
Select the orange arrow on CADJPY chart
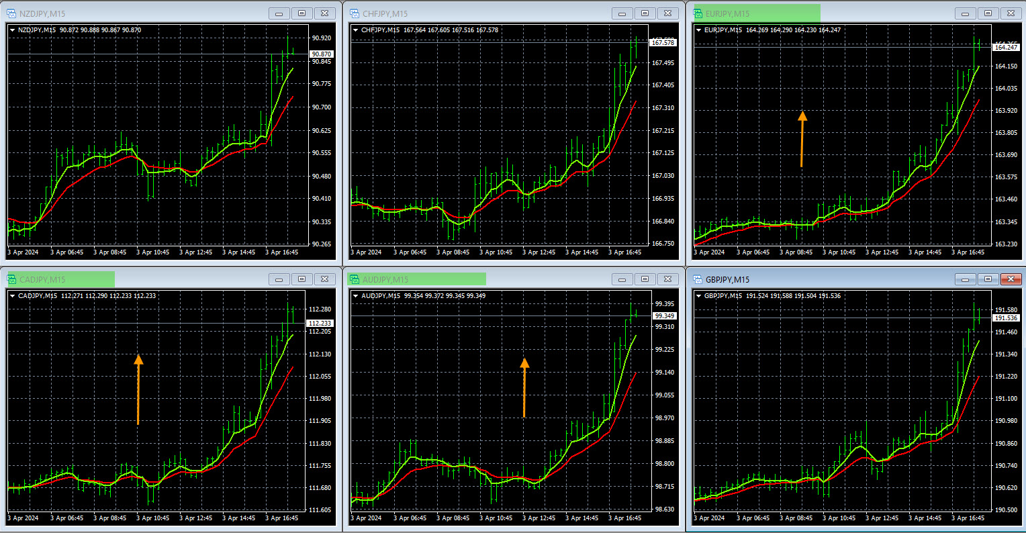(x=138, y=389)
